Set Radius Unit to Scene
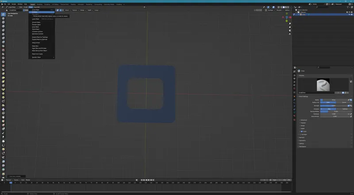The height and width of the screenshot is (195, 354). tap(344, 102)
